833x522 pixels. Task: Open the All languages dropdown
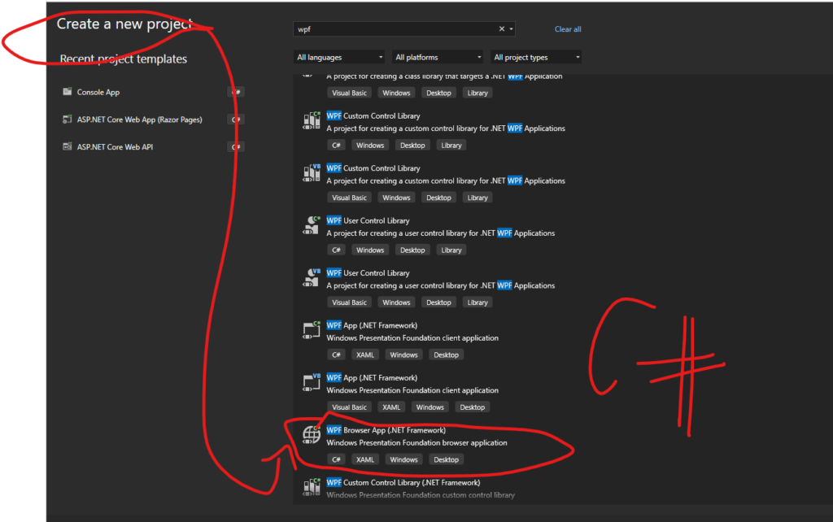click(x=339, y=58)
